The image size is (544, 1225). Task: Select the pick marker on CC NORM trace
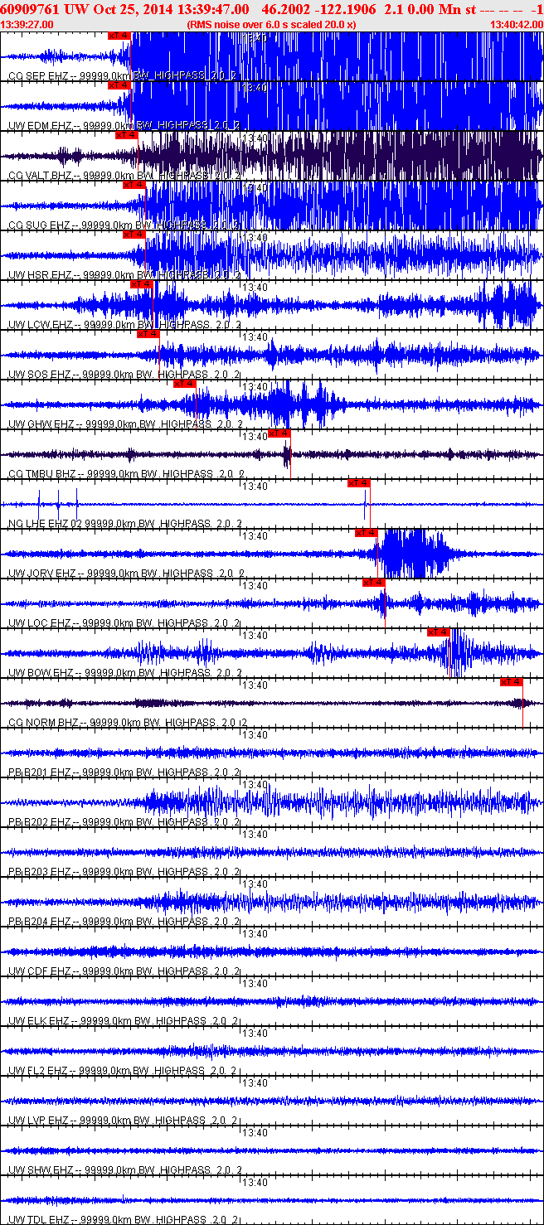[512, 682]
